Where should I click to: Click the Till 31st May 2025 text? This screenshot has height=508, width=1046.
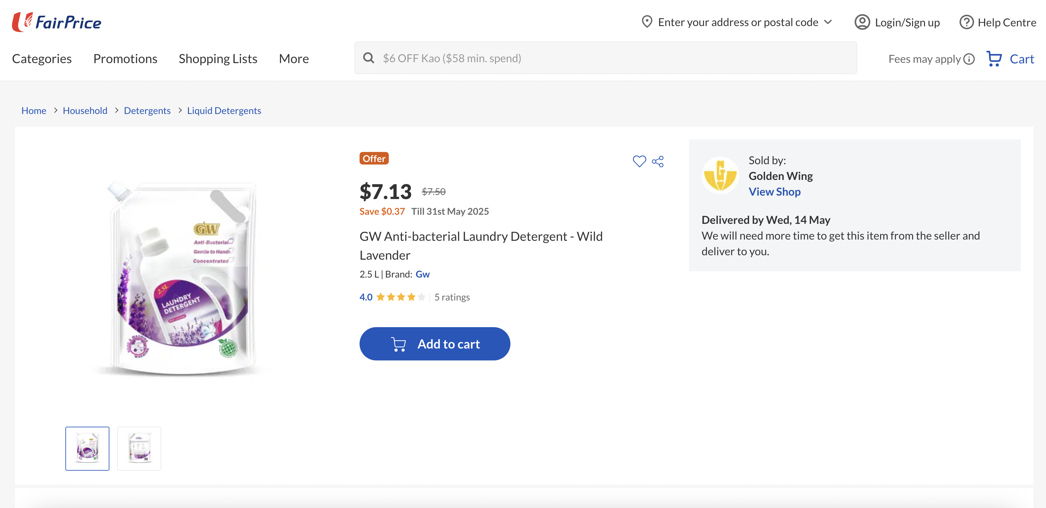(x=450, y=211)
